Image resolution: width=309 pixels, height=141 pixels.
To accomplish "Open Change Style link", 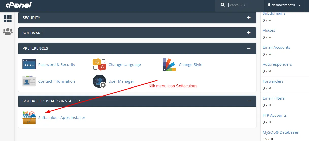I will pyautogui.click(x=190, y=65).
